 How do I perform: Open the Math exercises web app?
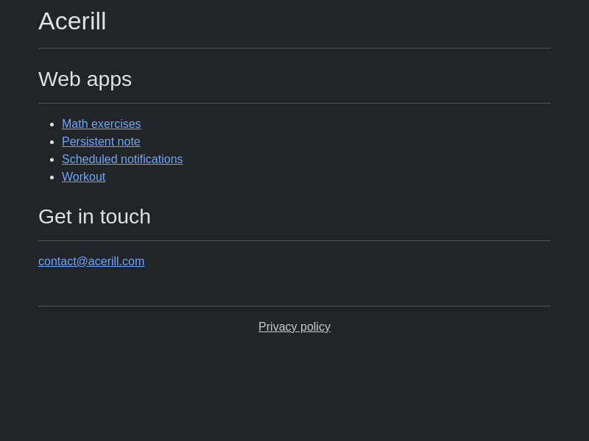coord(101,124)
